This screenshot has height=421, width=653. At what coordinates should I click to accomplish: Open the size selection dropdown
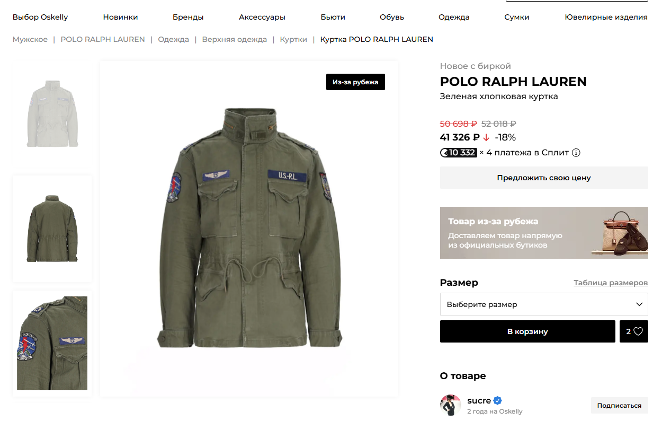(544, 304)
